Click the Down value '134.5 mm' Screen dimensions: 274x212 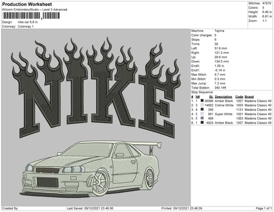pos(221,62)
